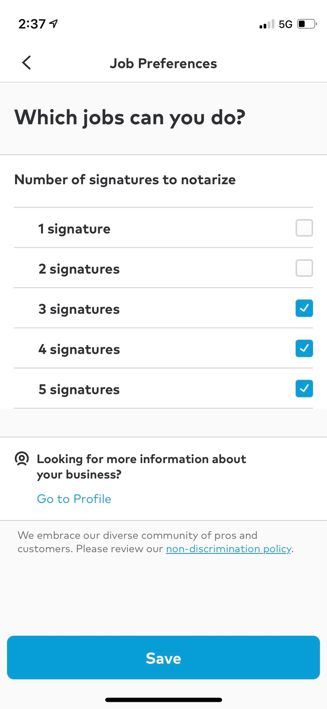
Task: Save the job preferences
Action: coord(163,658)
